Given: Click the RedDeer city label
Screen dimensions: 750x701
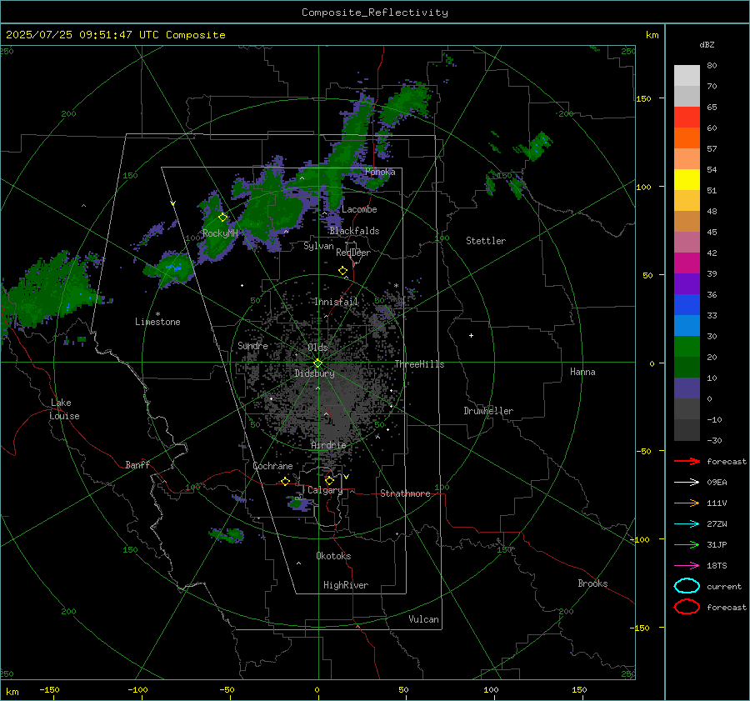Looking at the screenshot, I should 353,253.
